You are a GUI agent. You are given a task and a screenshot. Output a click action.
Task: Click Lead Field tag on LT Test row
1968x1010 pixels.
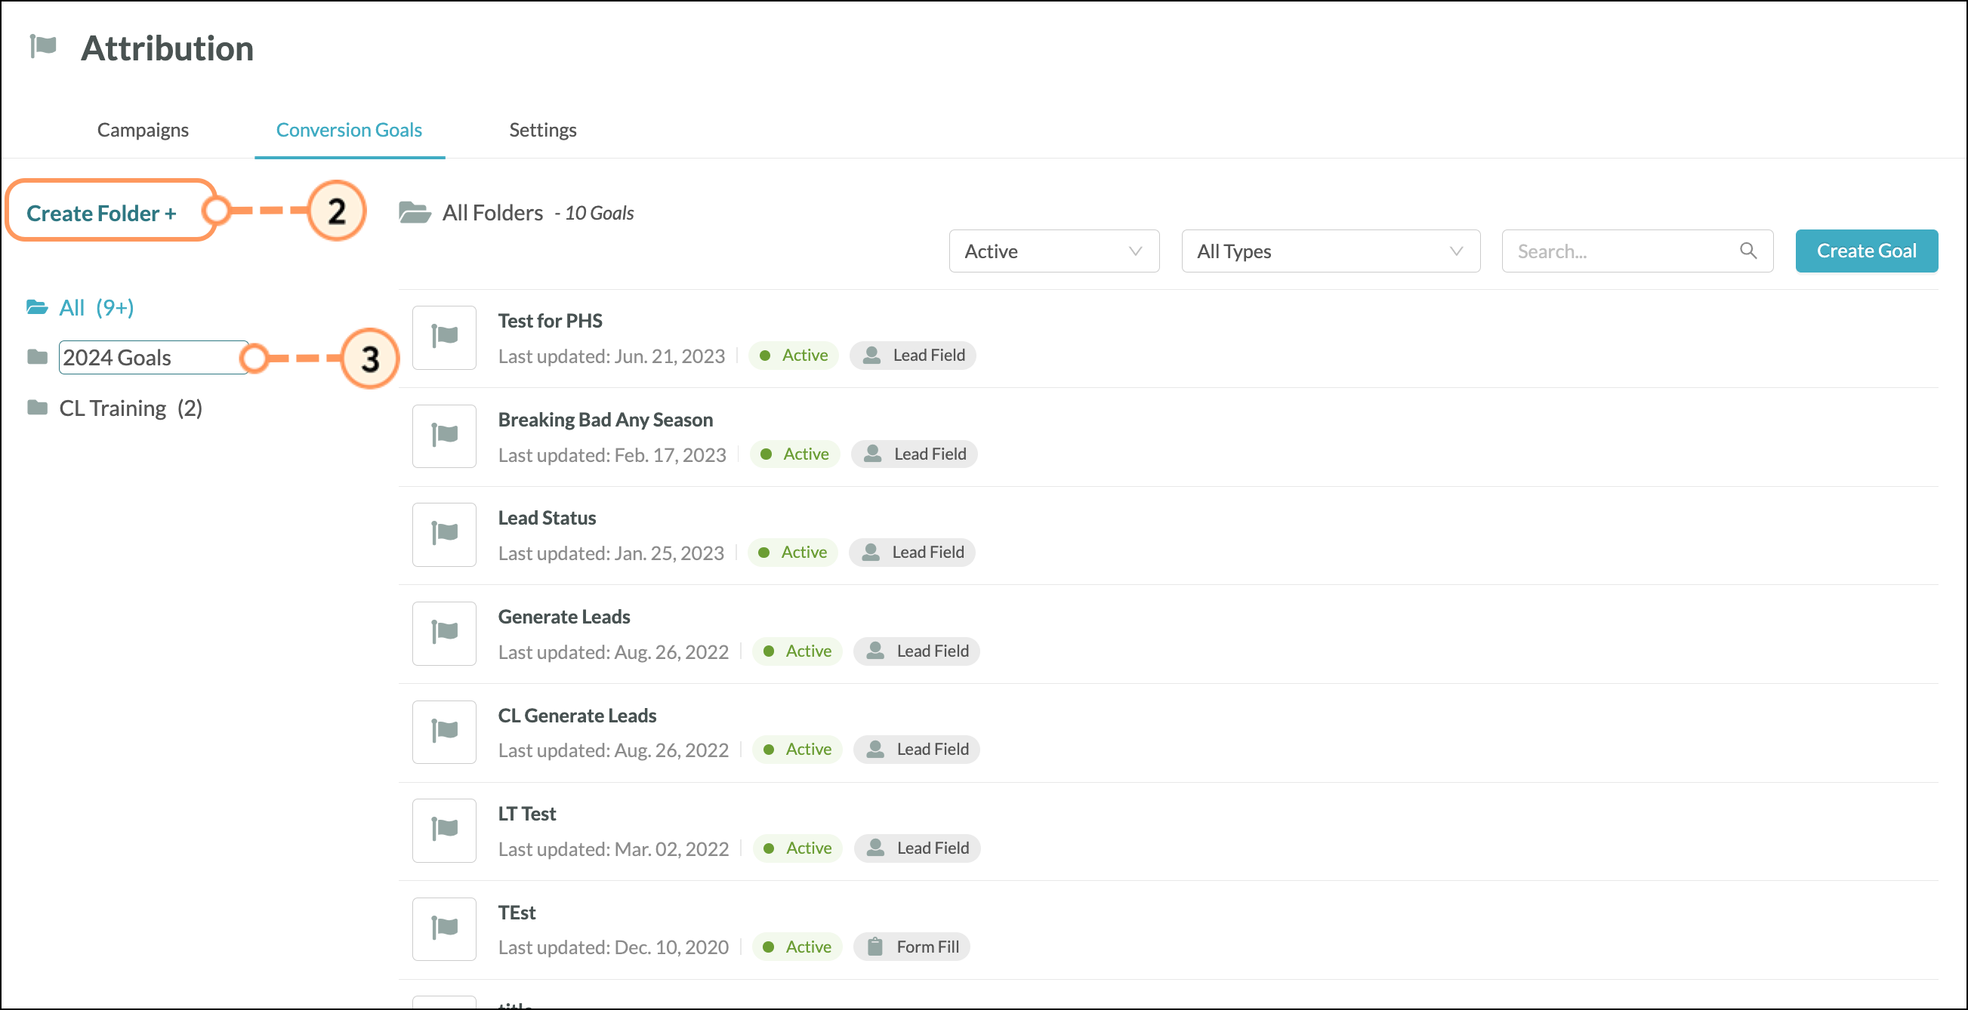(917, 848)
